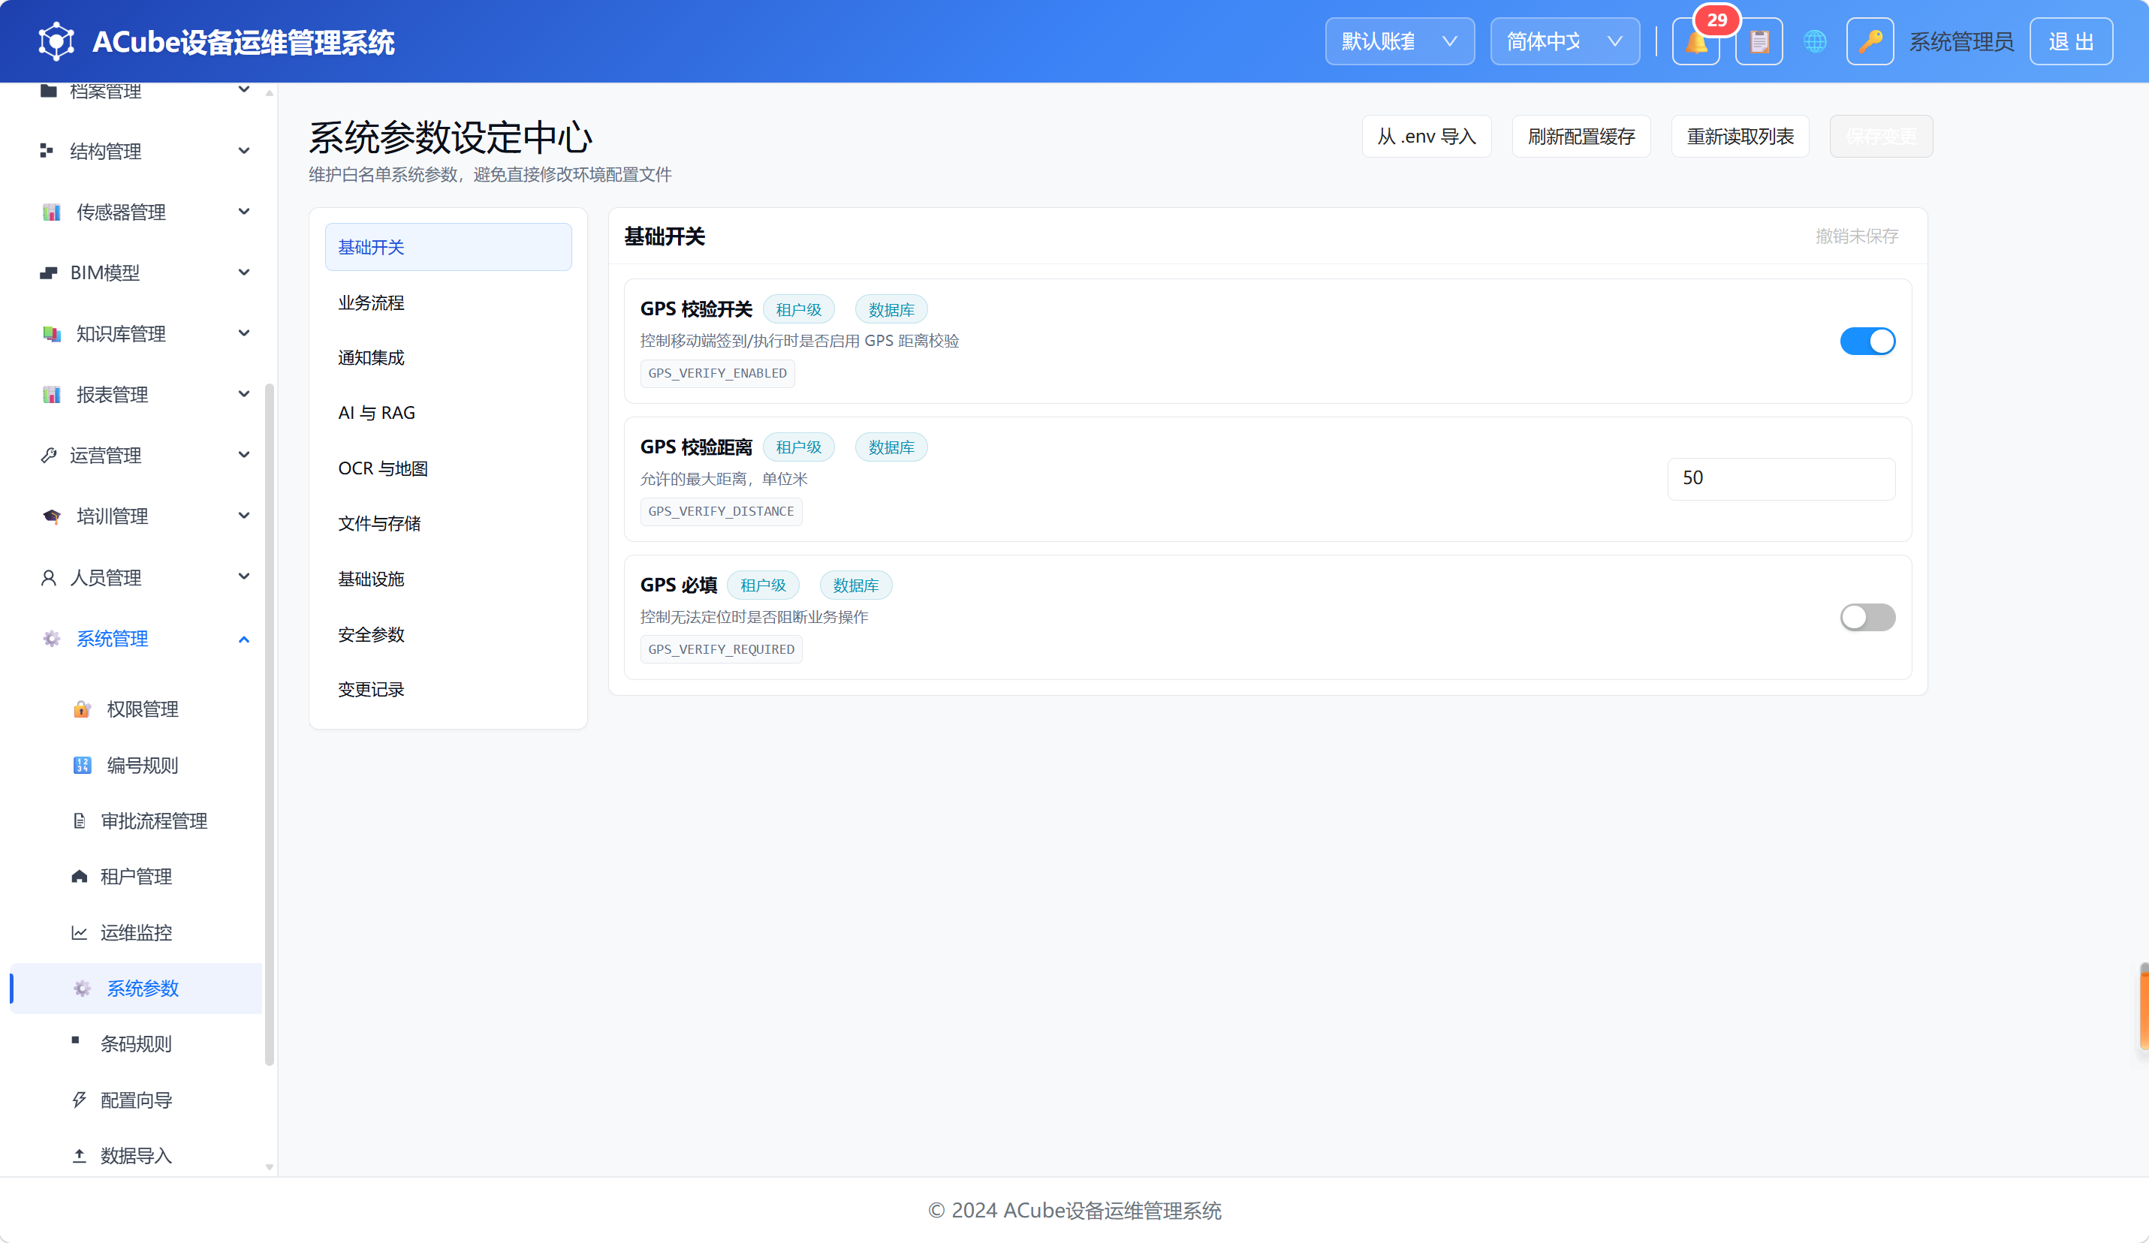This screenshot has height=1243, width=2149.
Task: Click the globe icon in the header
Action: point(1815,42)
